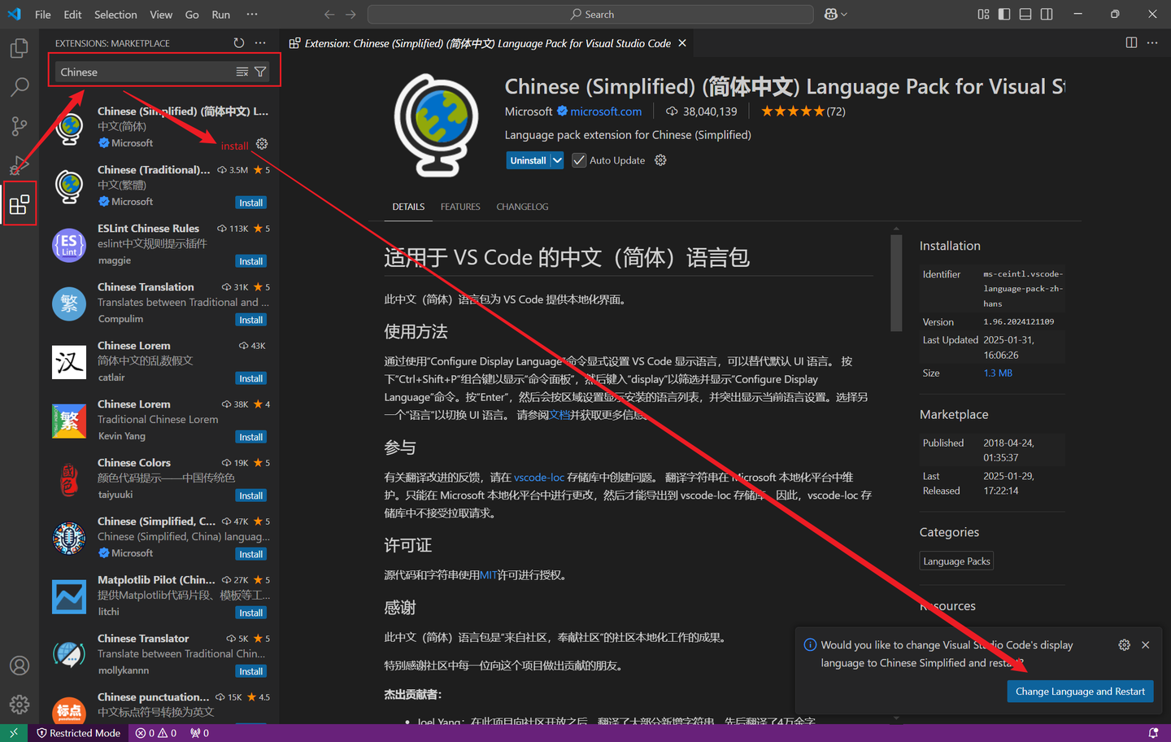Screen dimensions: 1171x742
Task: Open Extensions view more actions menu
Action: tap(260, 43)
